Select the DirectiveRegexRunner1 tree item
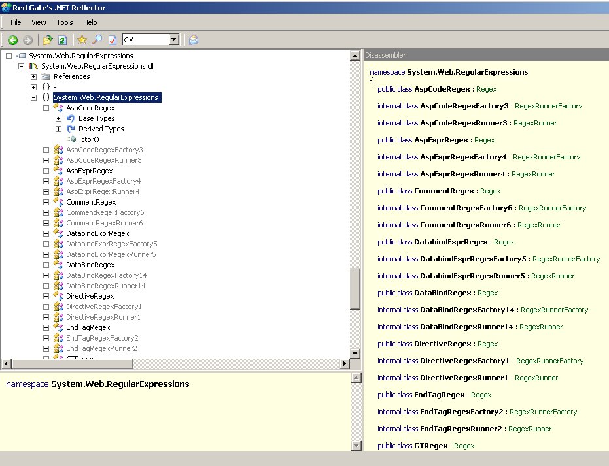Image resolution: width=609 pixels, height=466 pixels. (103, 318)
